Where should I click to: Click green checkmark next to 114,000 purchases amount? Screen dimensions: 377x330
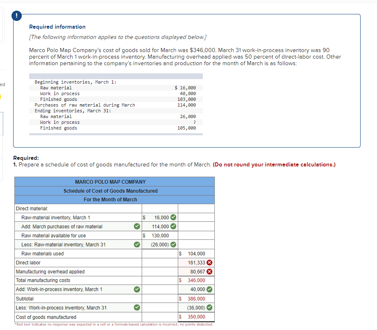tap(173, 226)
